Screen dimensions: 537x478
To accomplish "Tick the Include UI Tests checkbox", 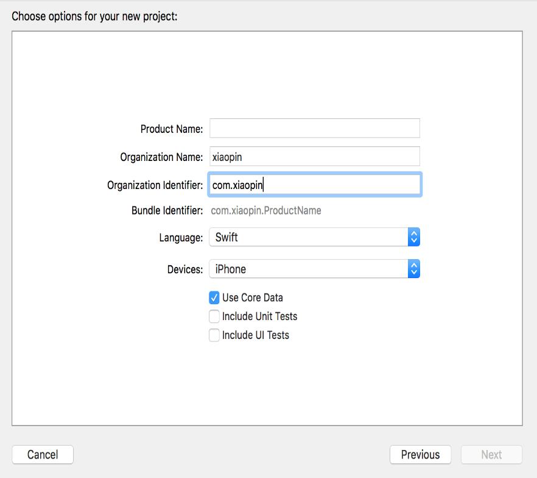I will [214, 335].
